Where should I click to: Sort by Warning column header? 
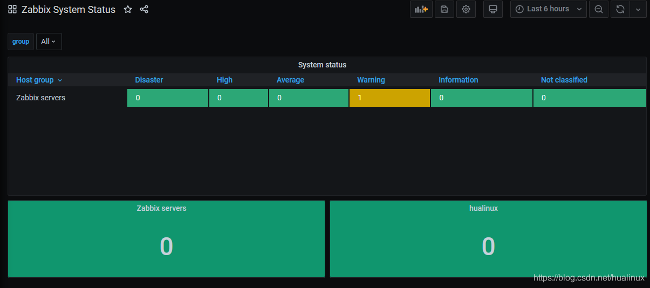pos(371,80)
